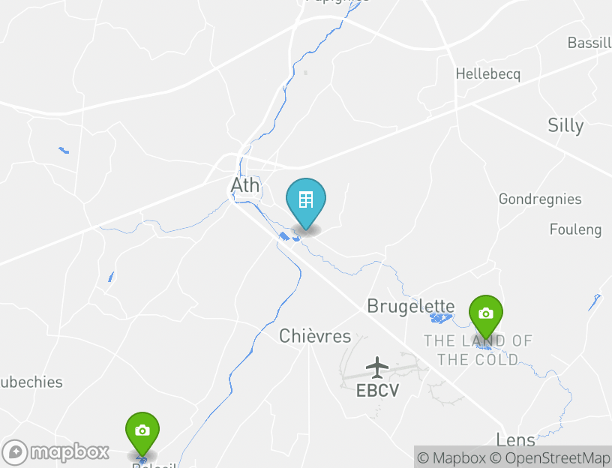
Task: Select the Lens town label
Action: (515, 440)
